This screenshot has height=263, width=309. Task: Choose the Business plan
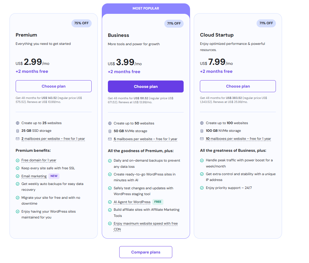pyautogui.click(x=146, y=87)
